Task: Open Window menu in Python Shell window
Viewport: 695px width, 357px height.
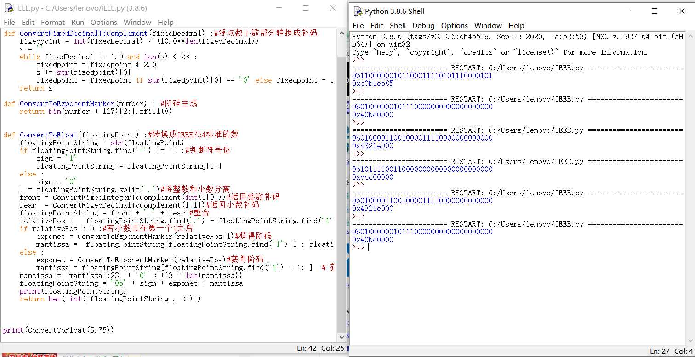Action: click(488, 25)
